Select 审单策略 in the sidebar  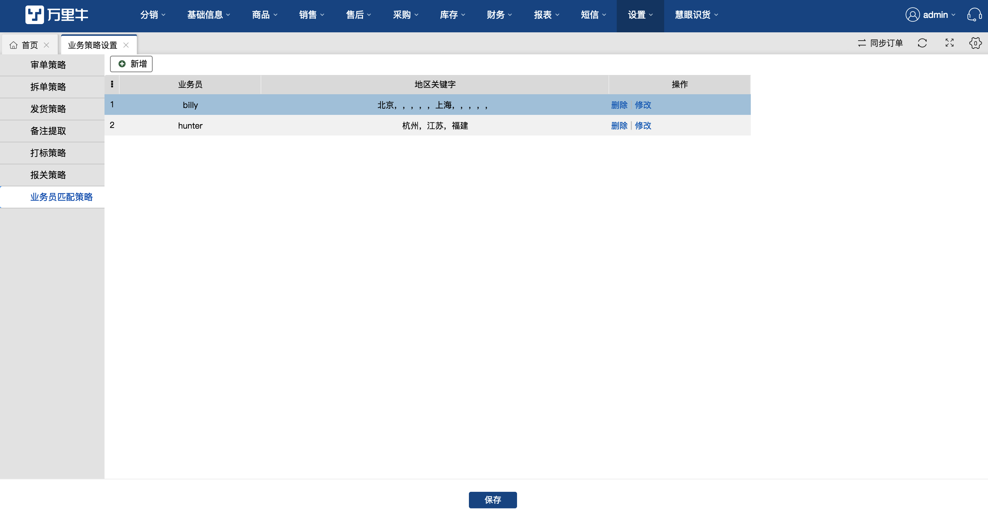(52, 65)
